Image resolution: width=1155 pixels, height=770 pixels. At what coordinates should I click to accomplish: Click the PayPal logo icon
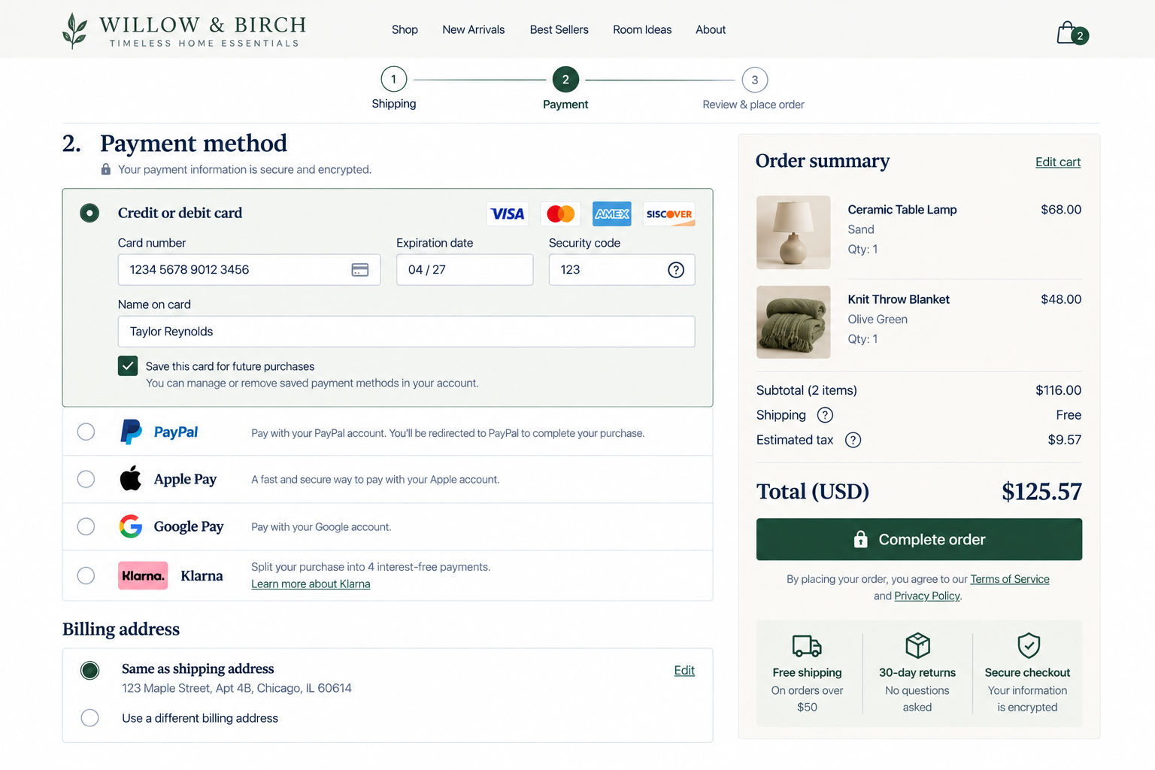click(x=131, y=432)
